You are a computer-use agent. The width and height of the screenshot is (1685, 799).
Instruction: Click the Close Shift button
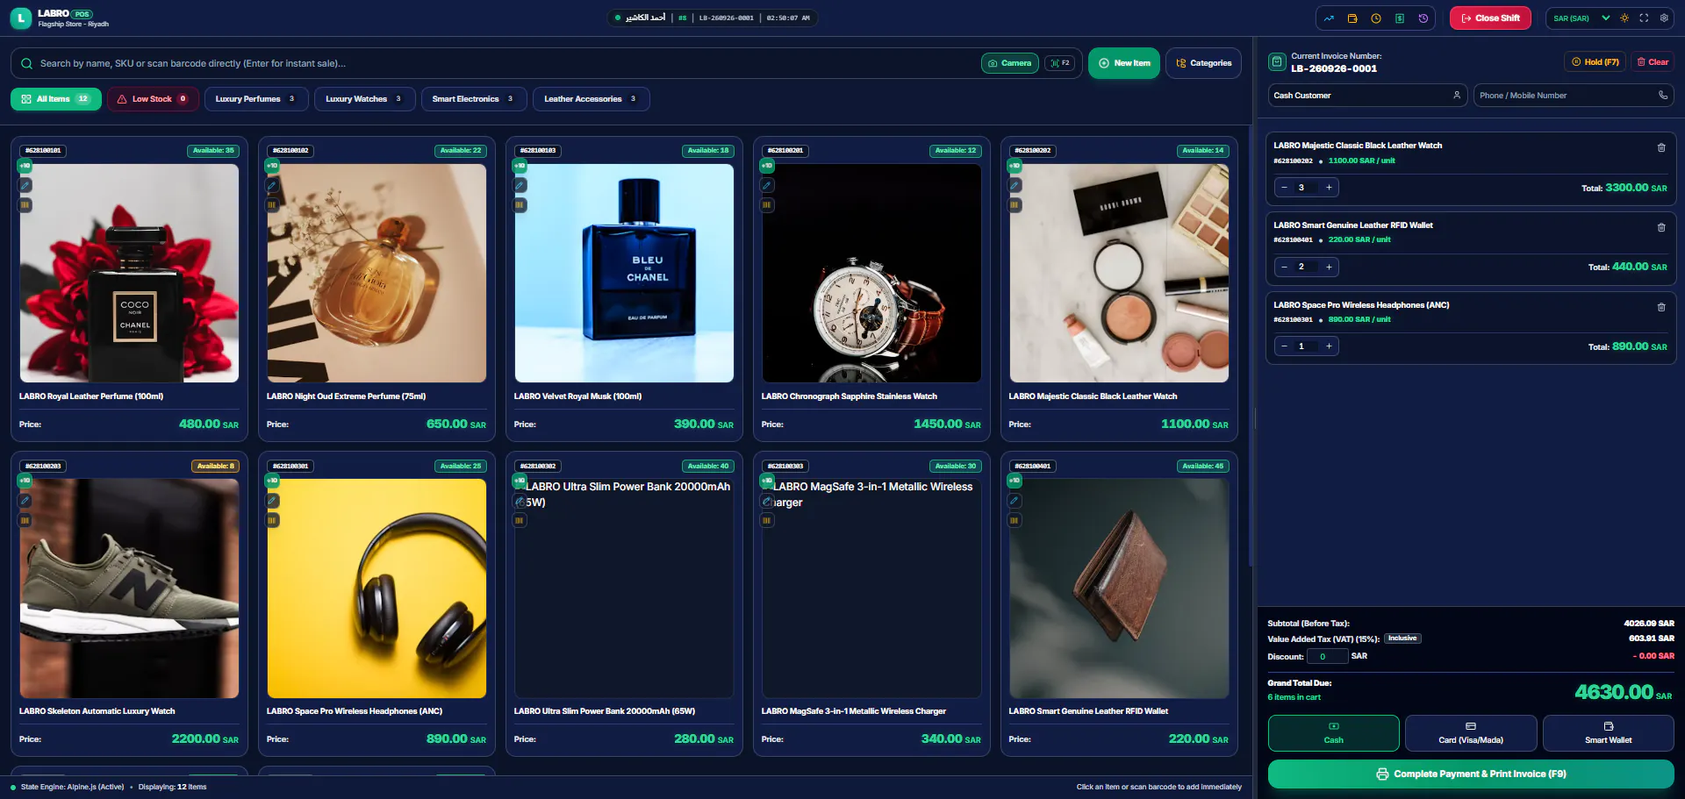coord(1490,18)
